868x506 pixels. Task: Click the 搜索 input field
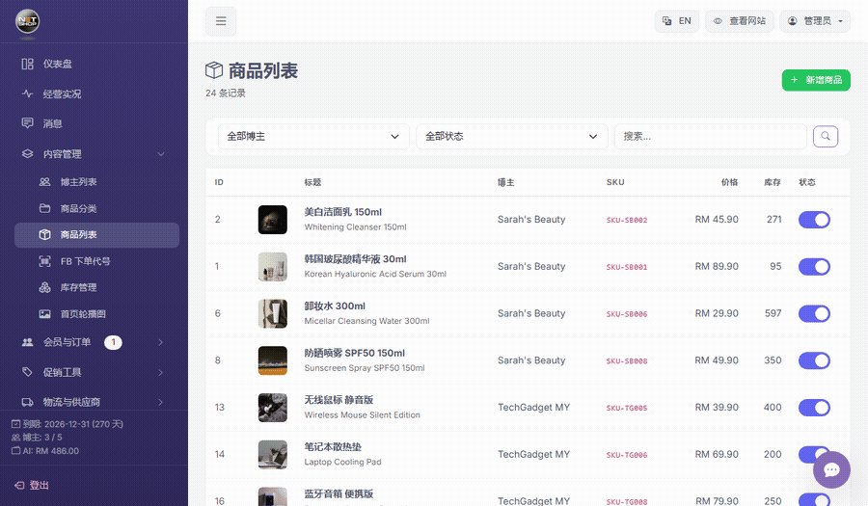tap(710, 136)
